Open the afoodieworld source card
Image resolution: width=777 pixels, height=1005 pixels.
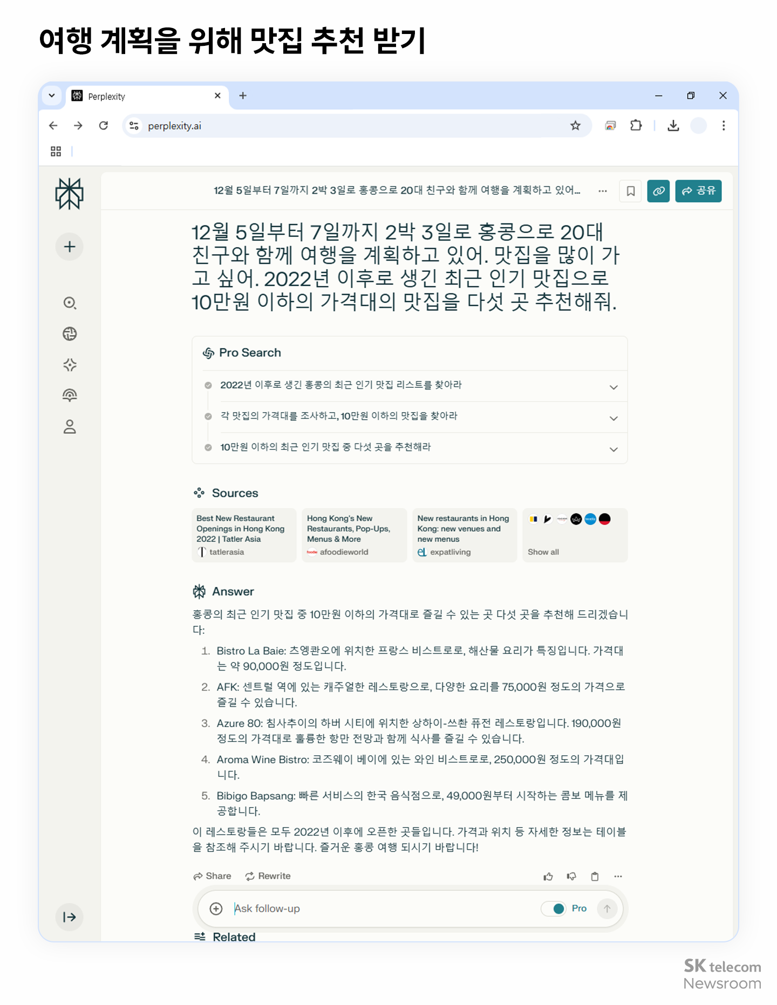354,535
